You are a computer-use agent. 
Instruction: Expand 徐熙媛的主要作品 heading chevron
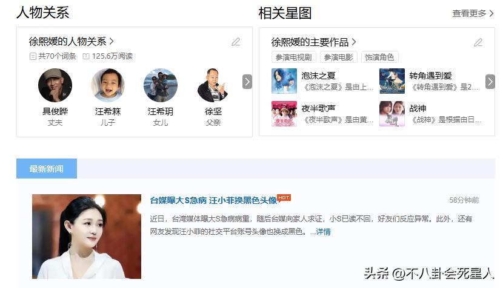tap(353, 42)
